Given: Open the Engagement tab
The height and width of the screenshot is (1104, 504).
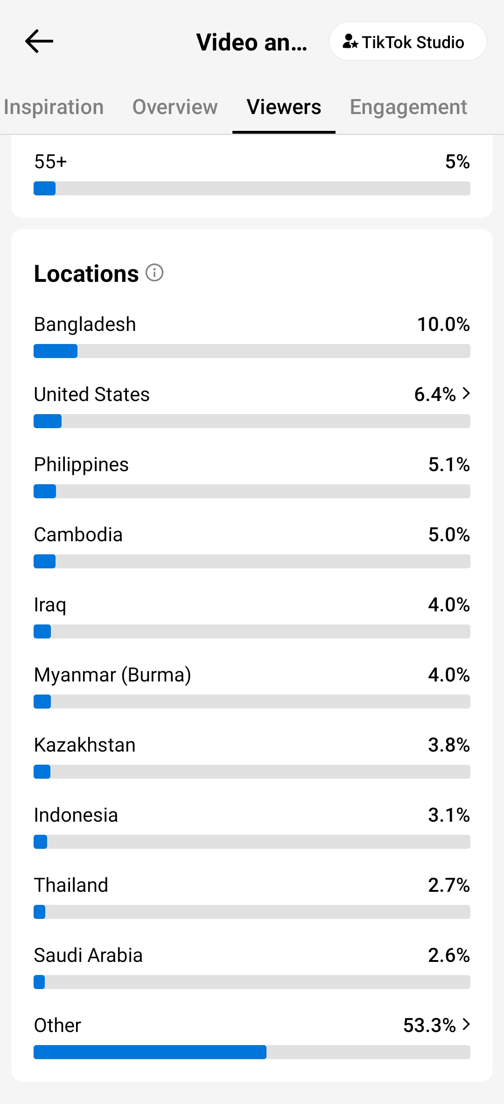Looking at the screenshot, I should coord(408,107).
